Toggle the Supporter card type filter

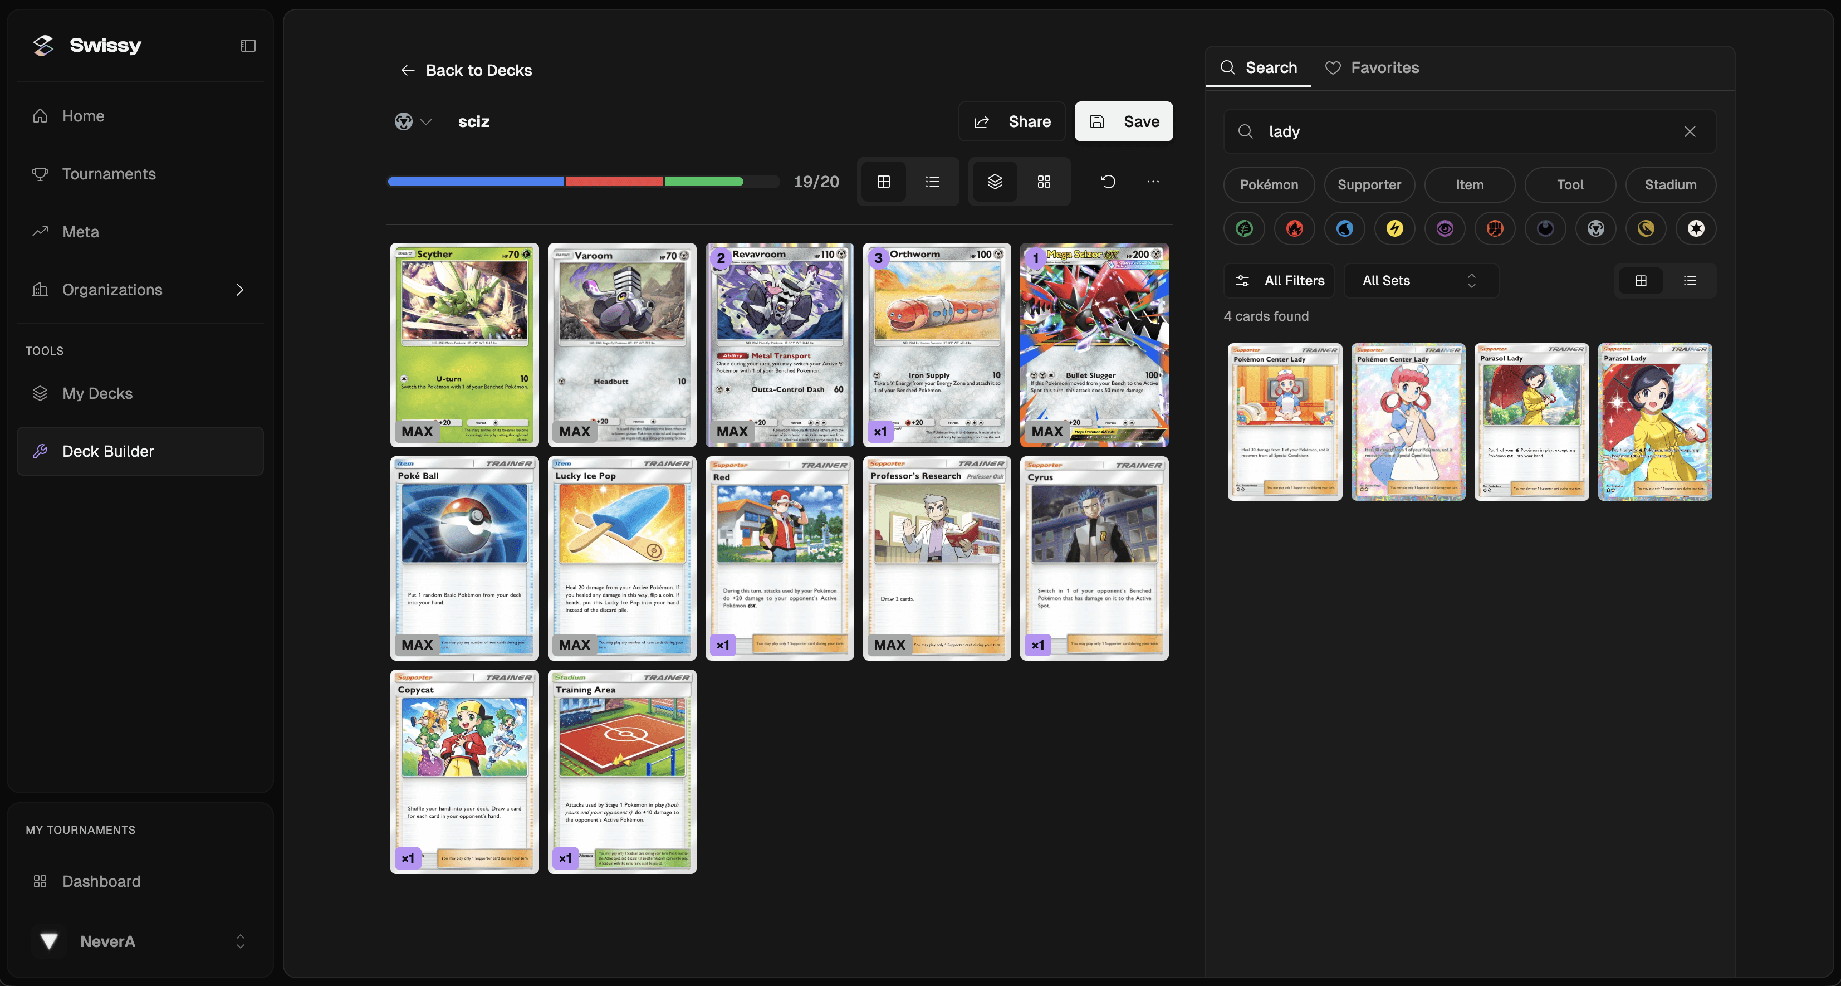tap(1369, 184)
